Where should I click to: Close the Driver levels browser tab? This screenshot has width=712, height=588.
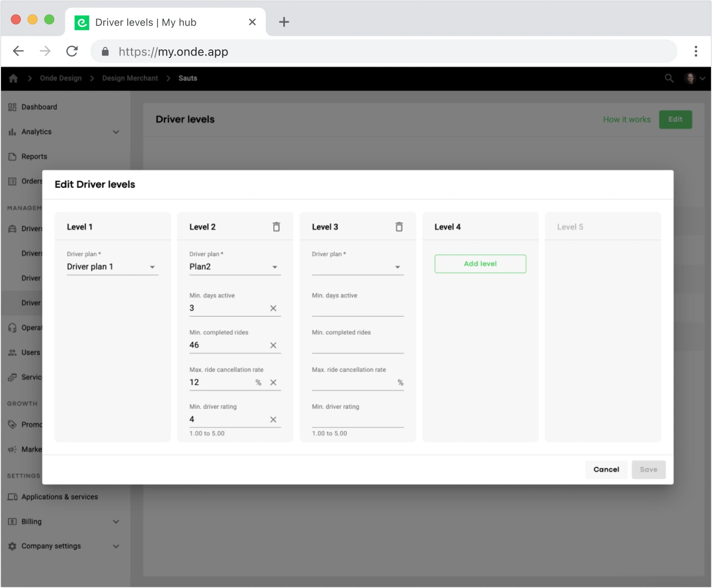point(252,22)
